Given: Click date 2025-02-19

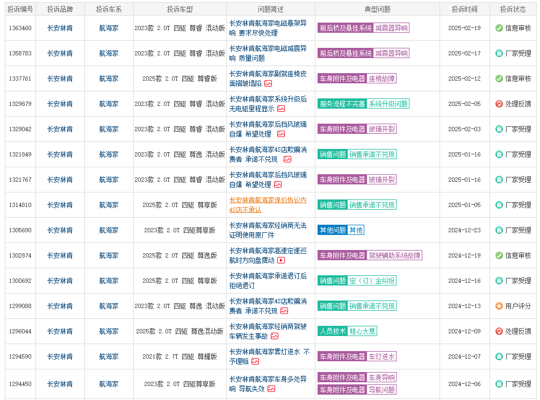Looking at the screenshot, I should tap(464, 28).
